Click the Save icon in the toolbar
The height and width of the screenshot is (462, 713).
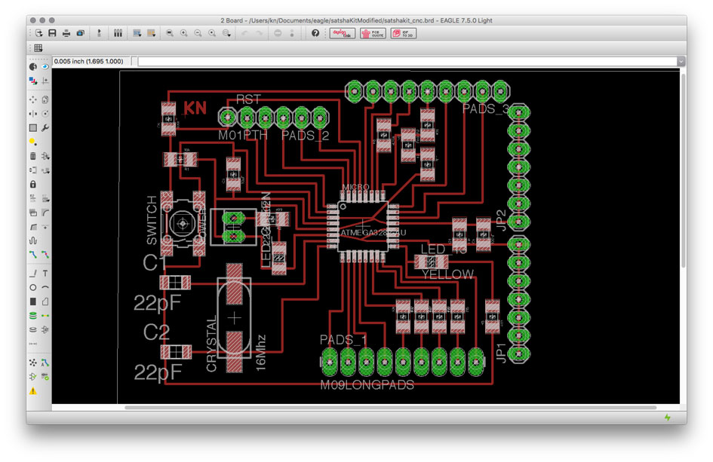[52, 33]
